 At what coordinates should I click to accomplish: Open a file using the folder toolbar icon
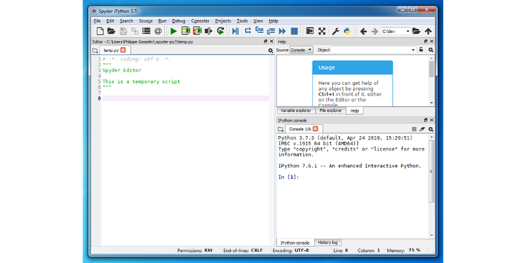tap(111, 31)
